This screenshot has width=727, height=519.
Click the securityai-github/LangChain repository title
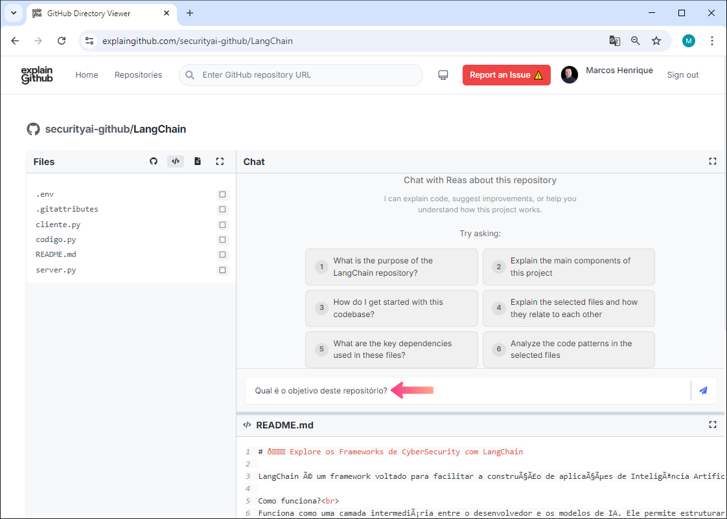[115, 129]
